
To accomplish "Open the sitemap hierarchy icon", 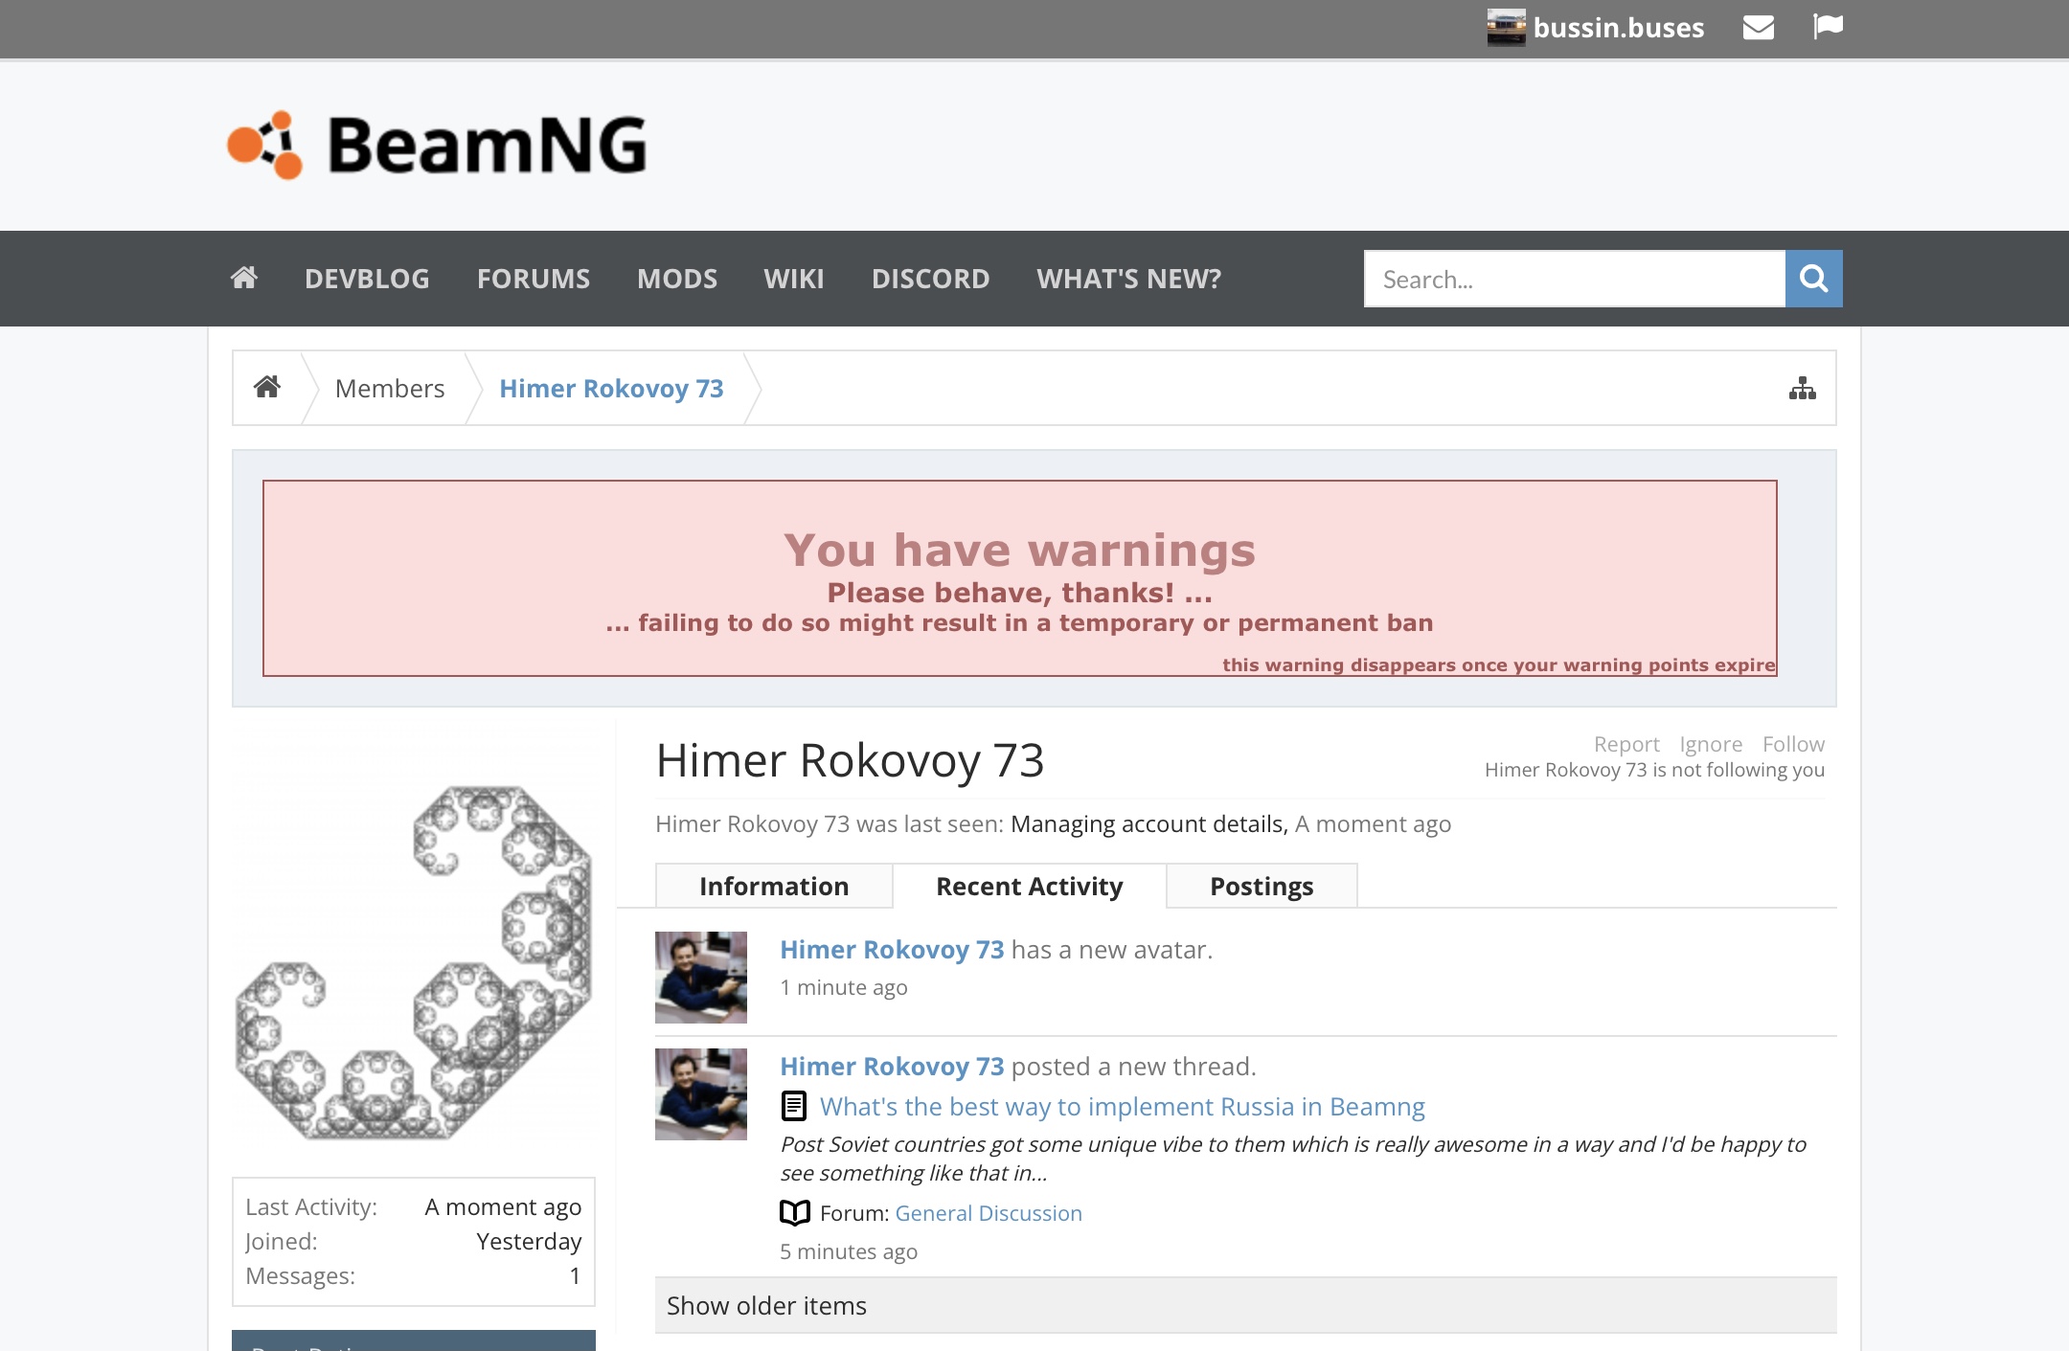I will tap(1803, 388).
